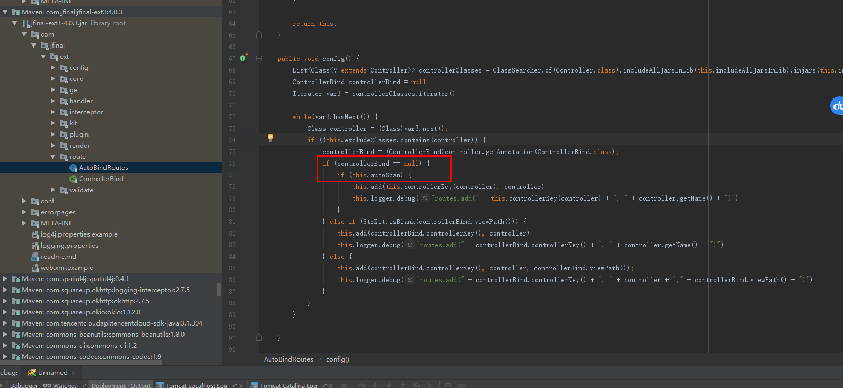Viewport: 843px width, 388px height.
Task: Click the blue floating assistant icon
Action: click(x=837, y=106)
